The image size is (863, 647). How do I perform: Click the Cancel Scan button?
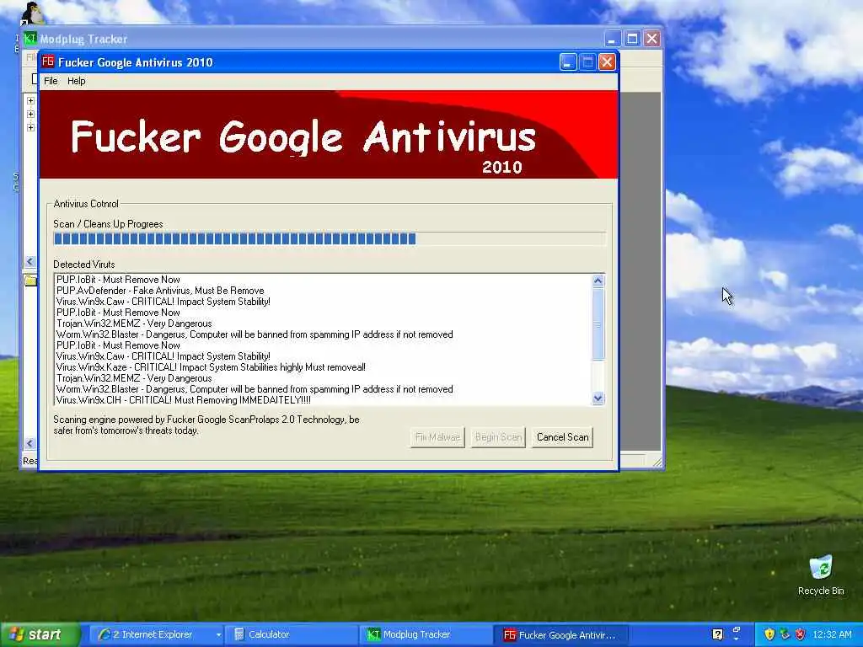[562, 437]
